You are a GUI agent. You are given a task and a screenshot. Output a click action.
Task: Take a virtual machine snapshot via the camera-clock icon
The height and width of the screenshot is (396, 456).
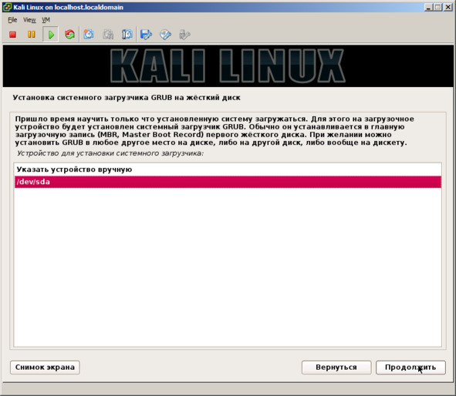89,35
